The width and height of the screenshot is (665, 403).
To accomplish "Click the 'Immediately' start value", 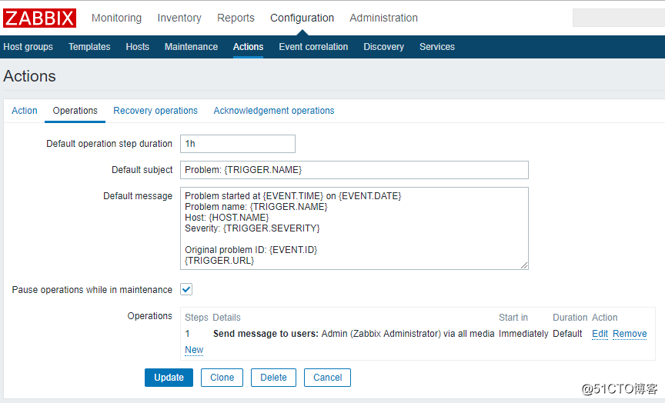I will pyautogui.click(x=523, y=334).
